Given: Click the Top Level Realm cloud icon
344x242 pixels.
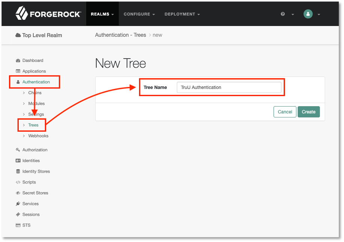Looking at the screenshot, I should (18, 35).
